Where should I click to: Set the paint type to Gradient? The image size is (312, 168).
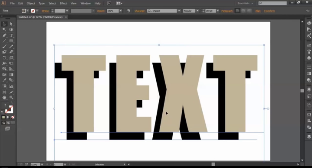8,117
